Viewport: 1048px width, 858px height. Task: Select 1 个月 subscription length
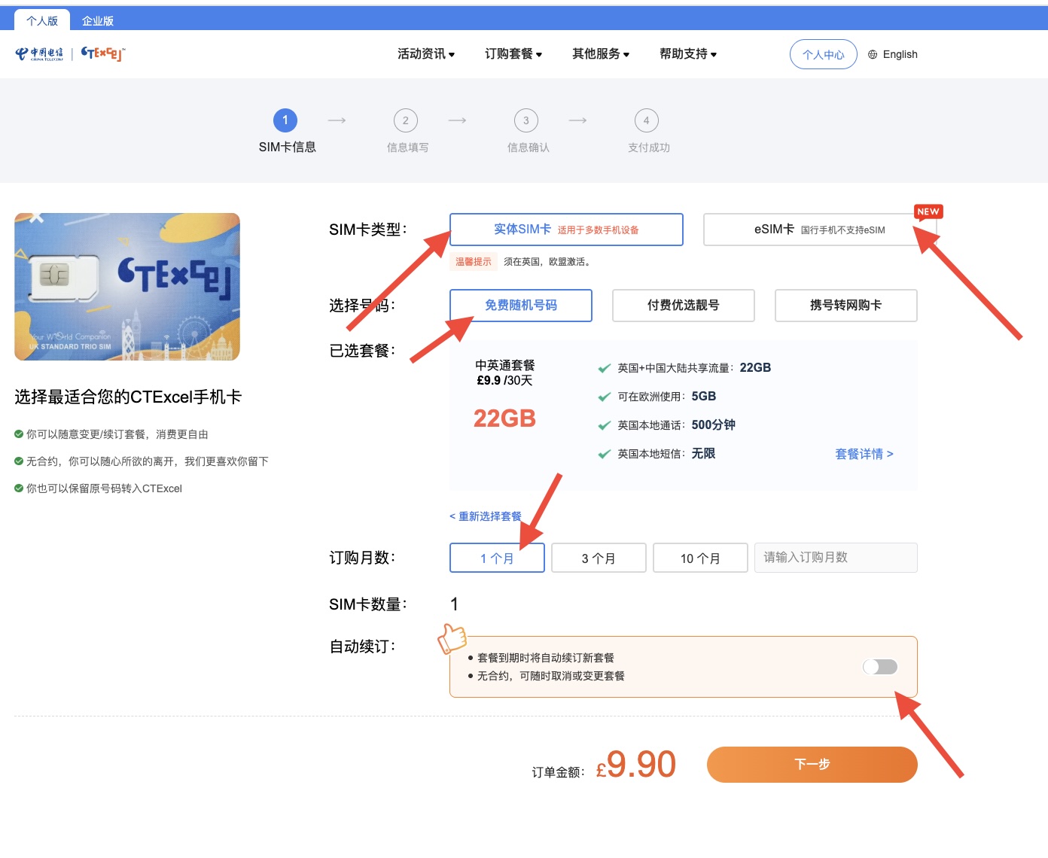pos(497,558)
